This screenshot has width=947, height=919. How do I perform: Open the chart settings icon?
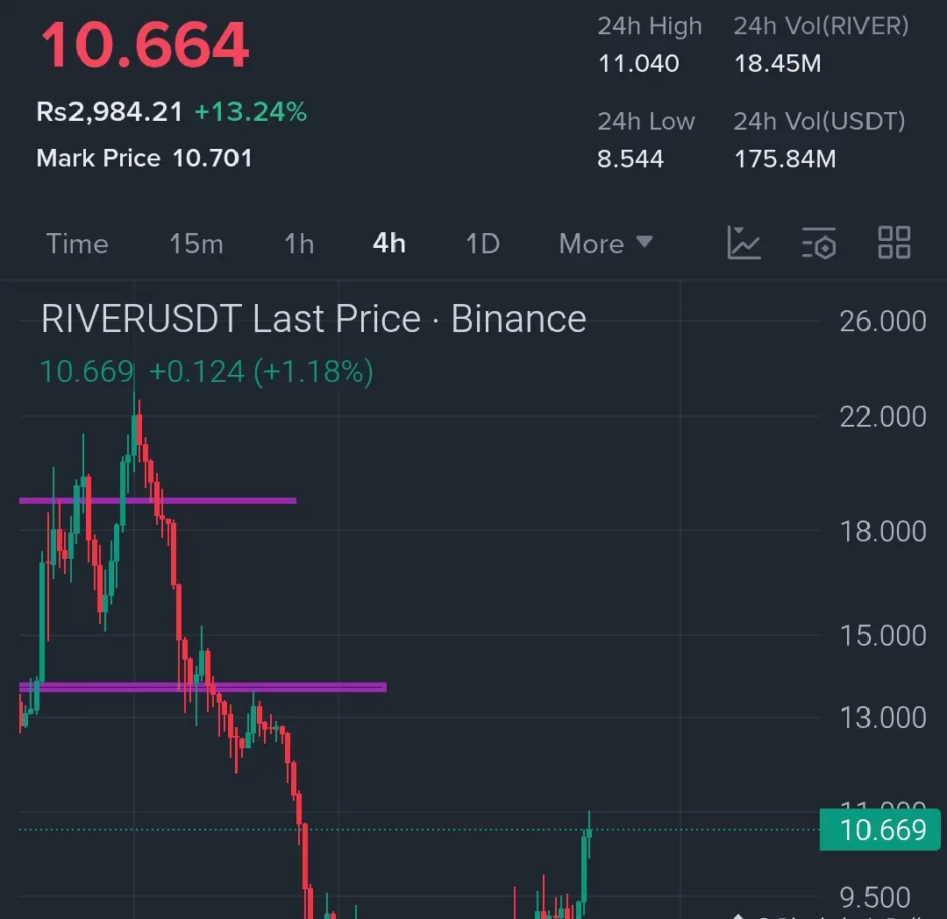pyautogui.click(x=819, y=243)
